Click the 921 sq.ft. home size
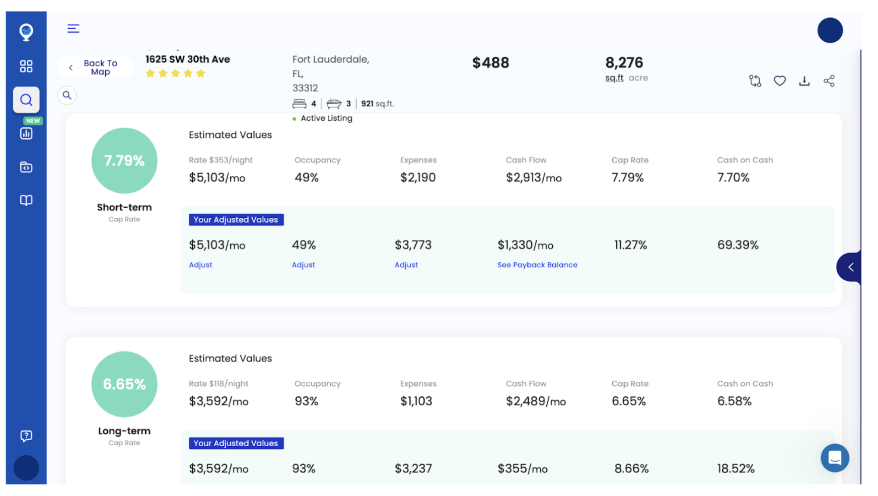Image resolution: width=878 pixels, height=496 pixels. point(377,104)
